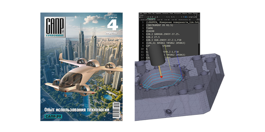
Task: Open the Поиск menu
Action: pyautogui.click(x=150, y=13)
